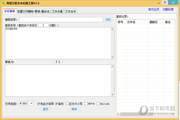
Task: Expand the 文件类型 *.txt dropdown
Action: (x=31, y=103)
